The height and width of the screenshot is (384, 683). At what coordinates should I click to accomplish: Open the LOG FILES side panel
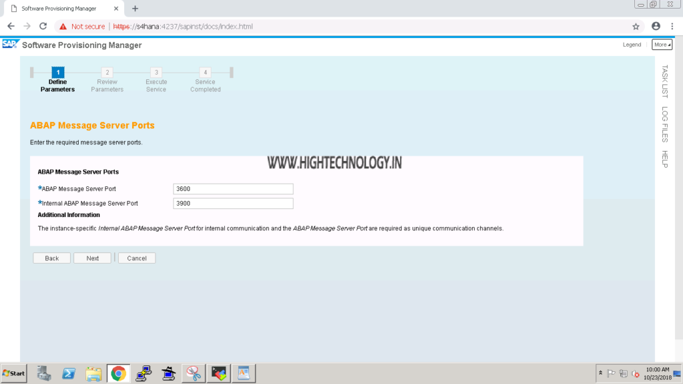pyautogui.click(x=665, y=124)
